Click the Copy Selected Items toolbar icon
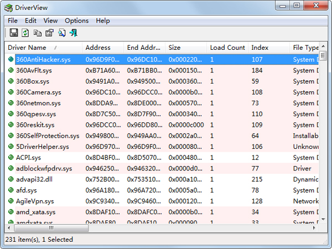The image size is (332, 249). click(x=38, y=33)
